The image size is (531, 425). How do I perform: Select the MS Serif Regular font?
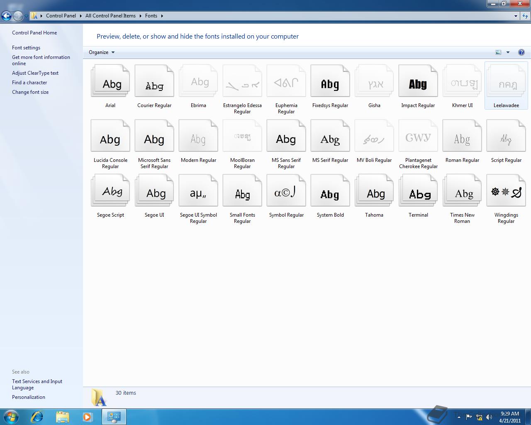(x=330, y=136)
